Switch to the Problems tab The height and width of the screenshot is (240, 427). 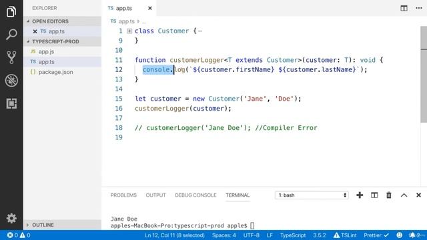pyautogui.click(x=123, y=195)
